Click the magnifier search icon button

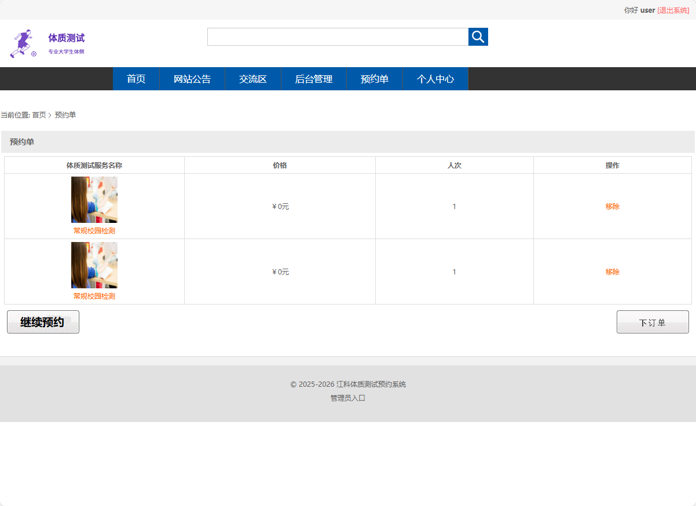click(x=478, y=36)
